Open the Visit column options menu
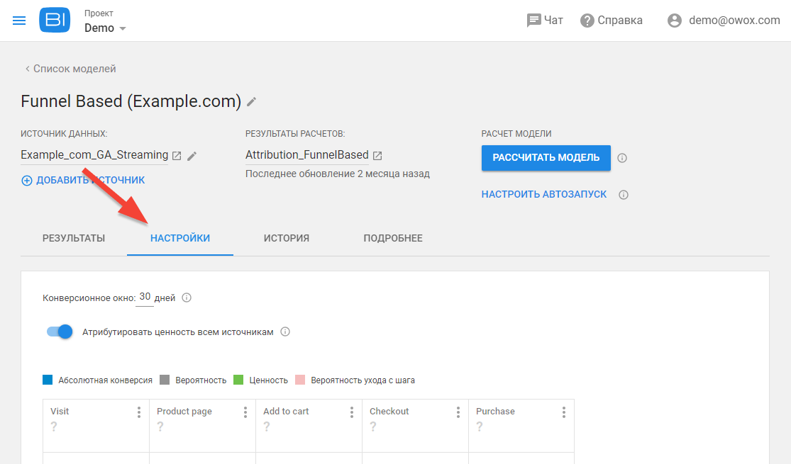791x464 pixels. pyautogui.click(x=139, y=411)
